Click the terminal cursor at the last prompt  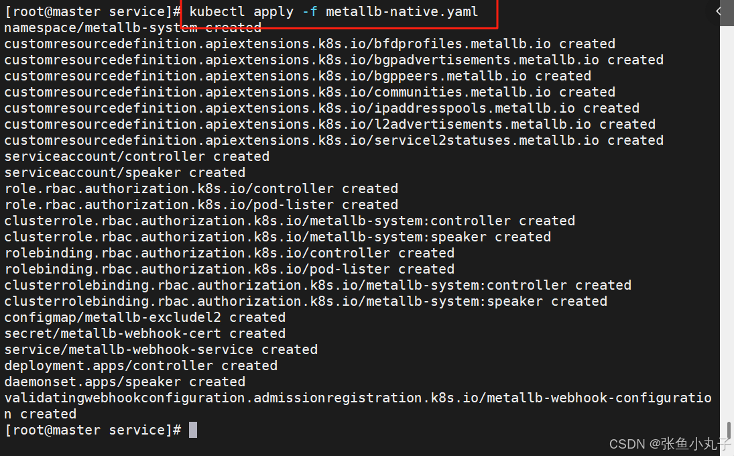tap(193, 430)
